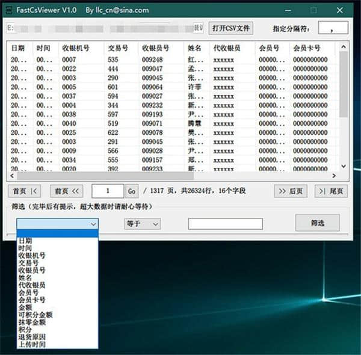Viewport: 361px width, 355px height.
Task: Select 日期 from the dropdown list
Action: [25, 241]
